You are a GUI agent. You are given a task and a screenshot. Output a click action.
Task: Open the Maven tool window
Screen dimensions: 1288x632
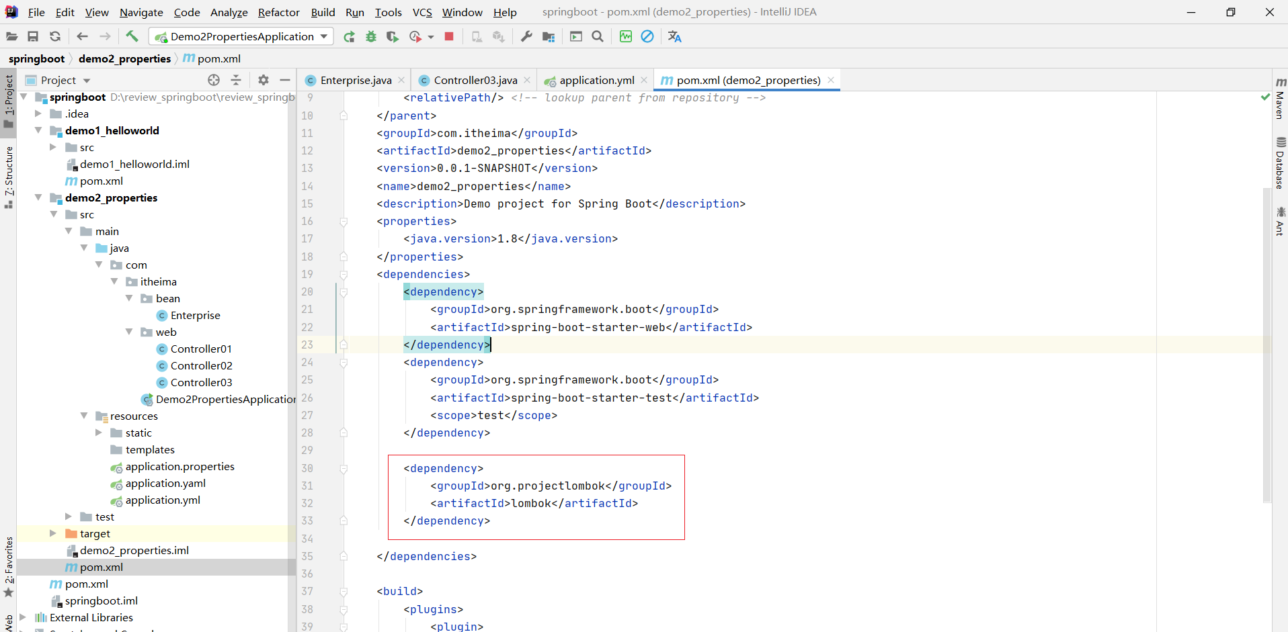tap(1280, 97)
